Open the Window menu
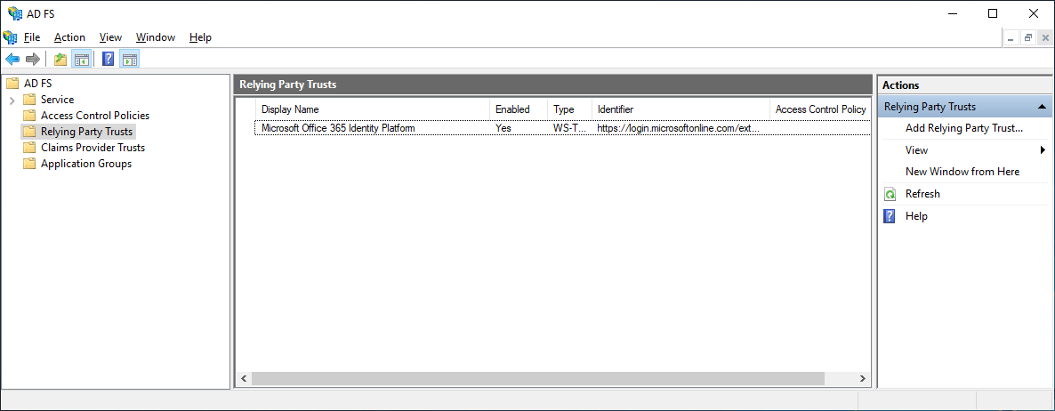The image size is (1055, 411). click(x=156, y=37)
